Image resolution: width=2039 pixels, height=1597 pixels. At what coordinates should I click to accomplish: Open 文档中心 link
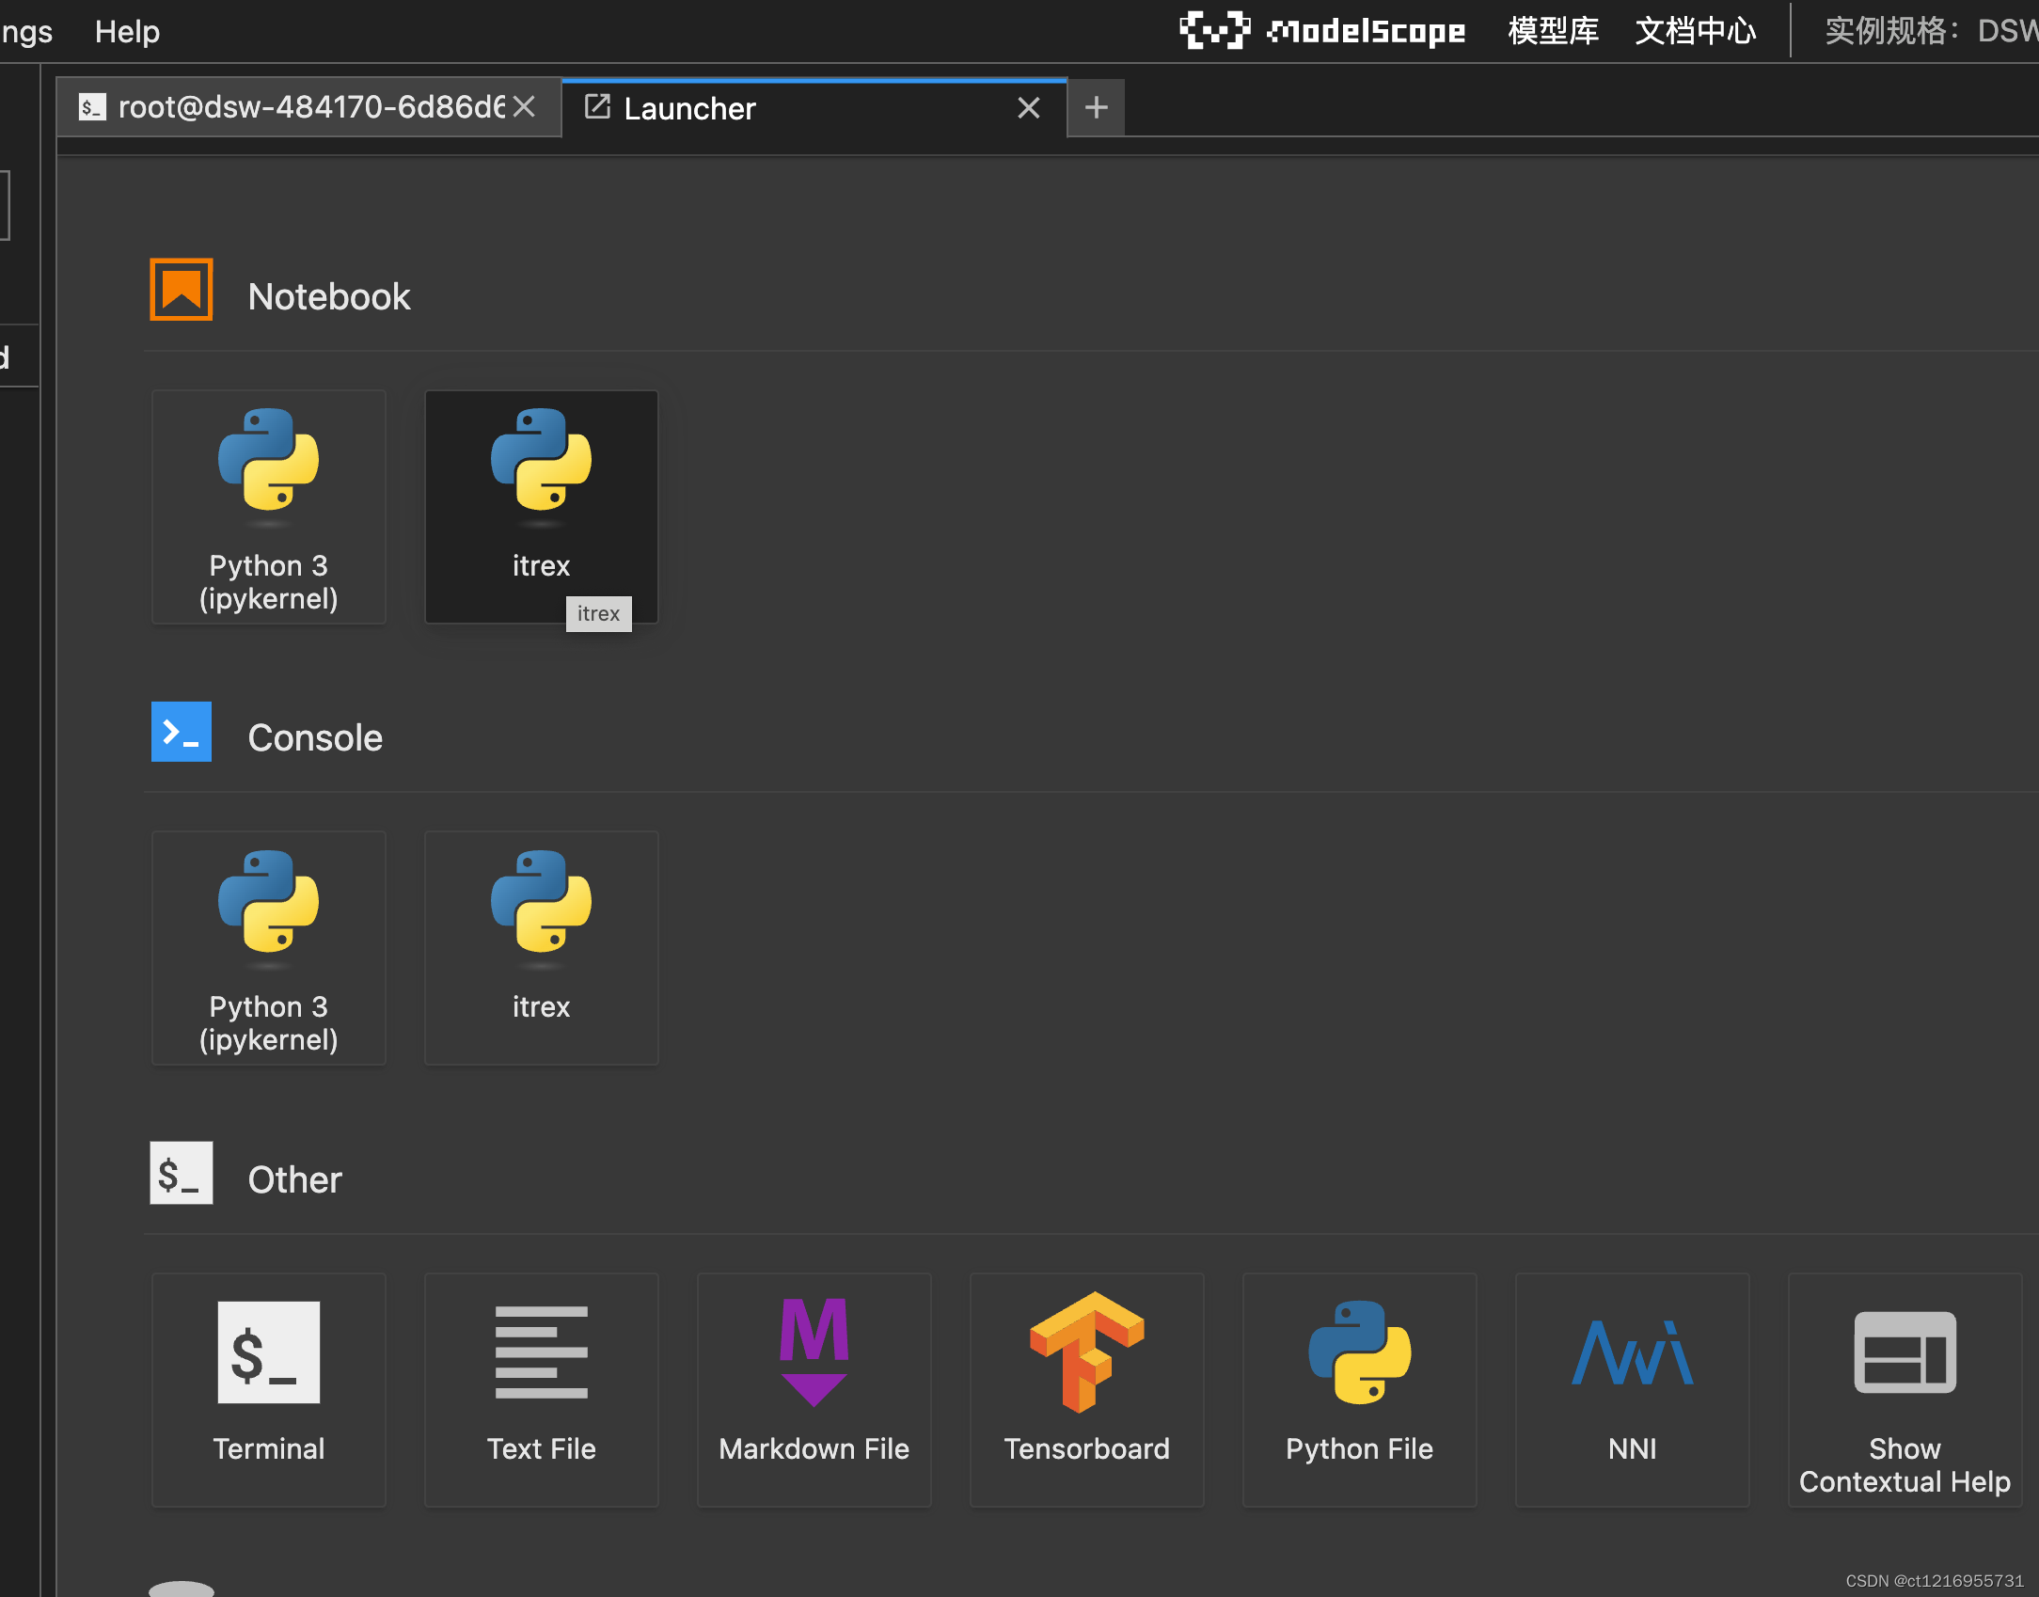click(x=1695, y=31)
